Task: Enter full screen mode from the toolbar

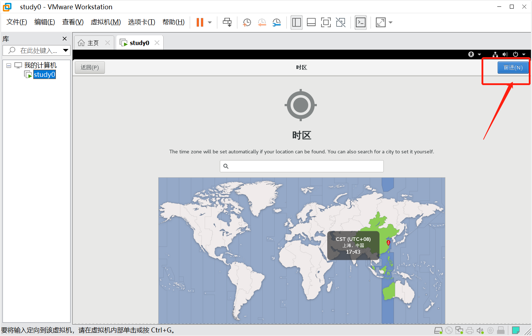Action: pos(326,22)
